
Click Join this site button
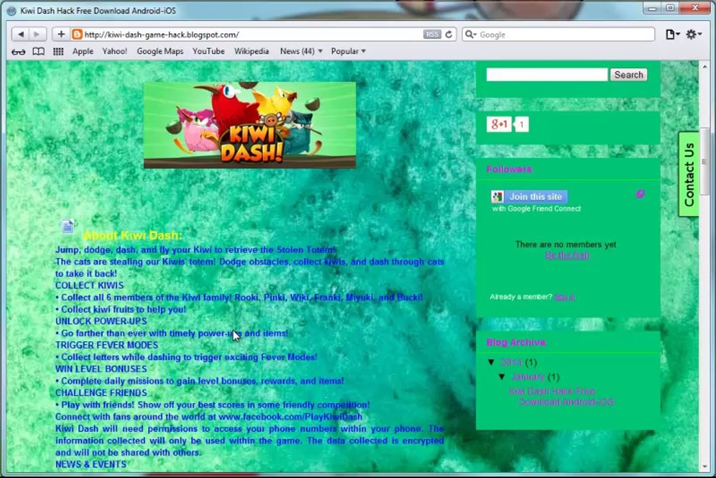click(x=529, y=197)
